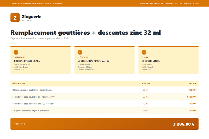Screen dimensions: 209x139
Task: Click the BRETAGNE label under the logo
Action: click(27, 21)
